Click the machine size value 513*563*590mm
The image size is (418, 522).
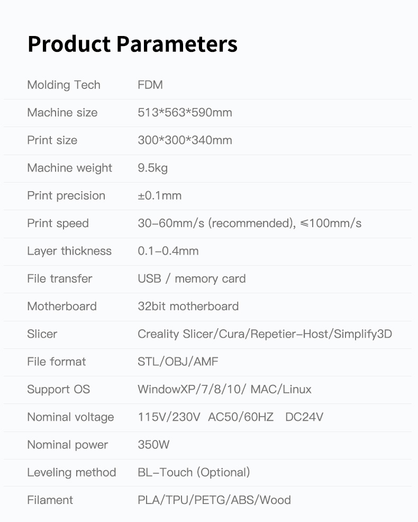pyautogui.click(x=185, y=113)
